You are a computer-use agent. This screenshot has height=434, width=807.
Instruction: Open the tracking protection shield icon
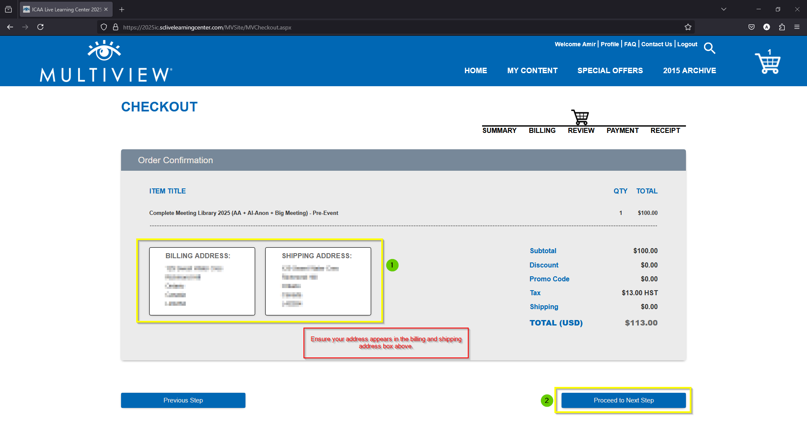click(x=104, y=27)
